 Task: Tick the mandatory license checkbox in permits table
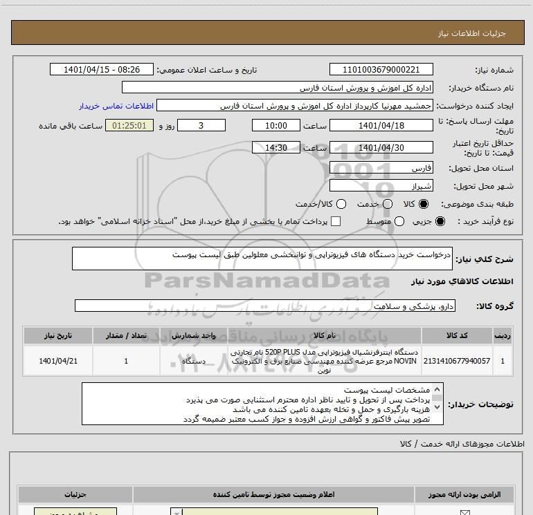tap(464, 513)
